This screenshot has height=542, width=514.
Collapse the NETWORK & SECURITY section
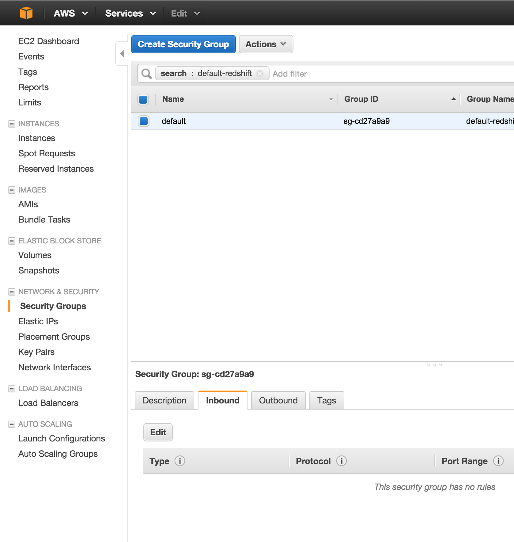pos(12,292)
